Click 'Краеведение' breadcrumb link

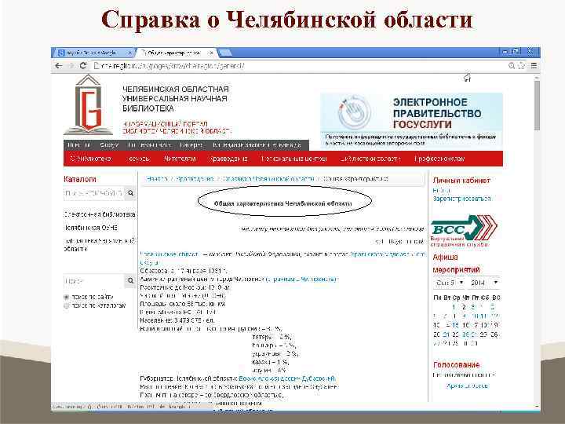click(195, 179)
